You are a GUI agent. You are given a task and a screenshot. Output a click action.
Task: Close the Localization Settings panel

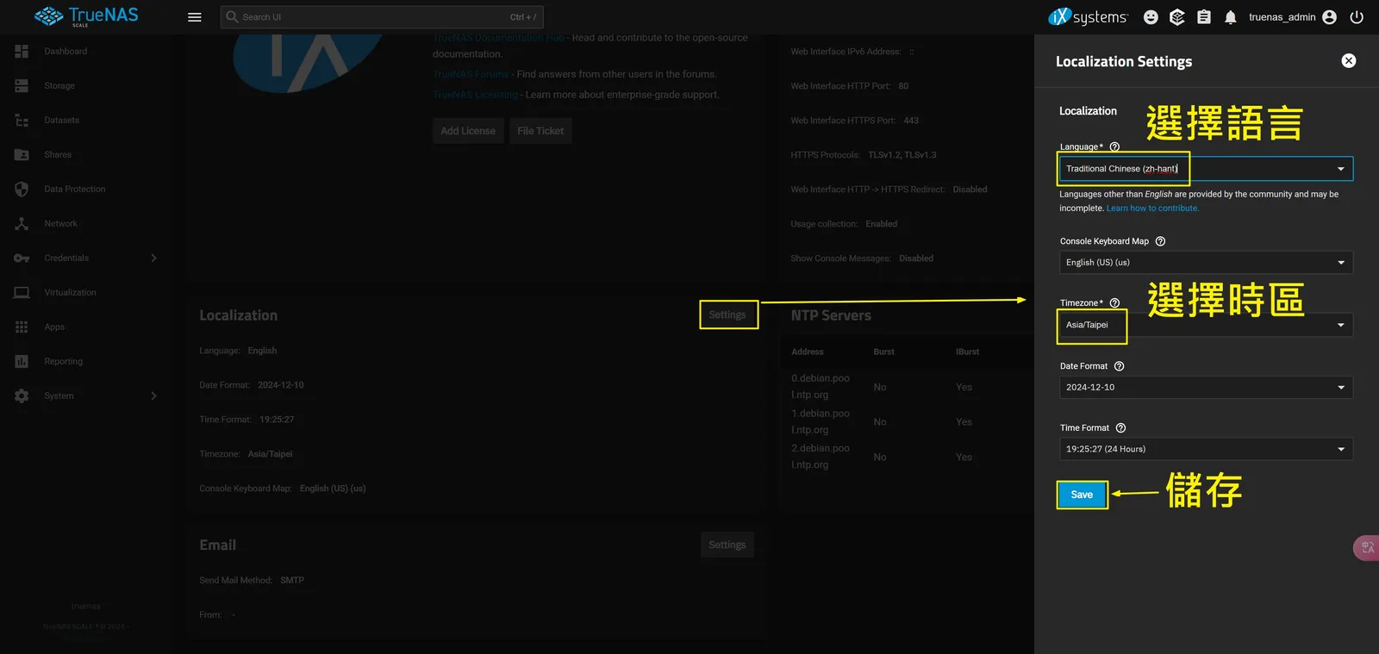1349,61
